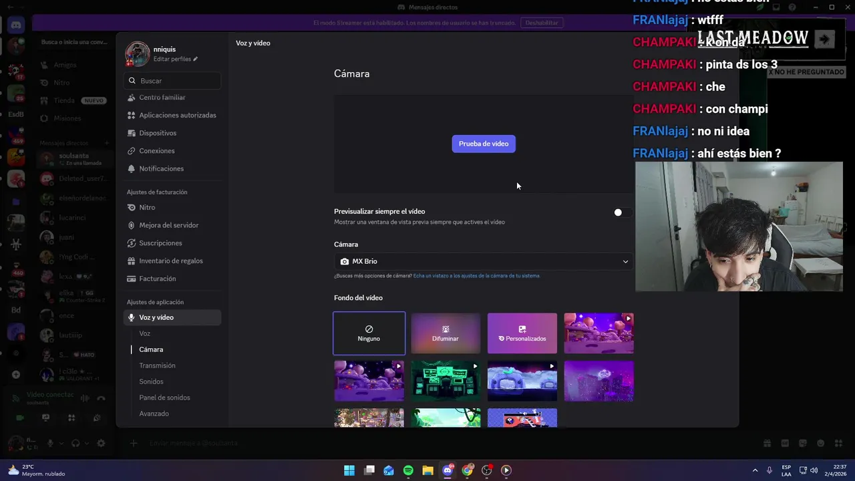
Task: Open Inventario de regalos settings
Action: pos(172,261)
